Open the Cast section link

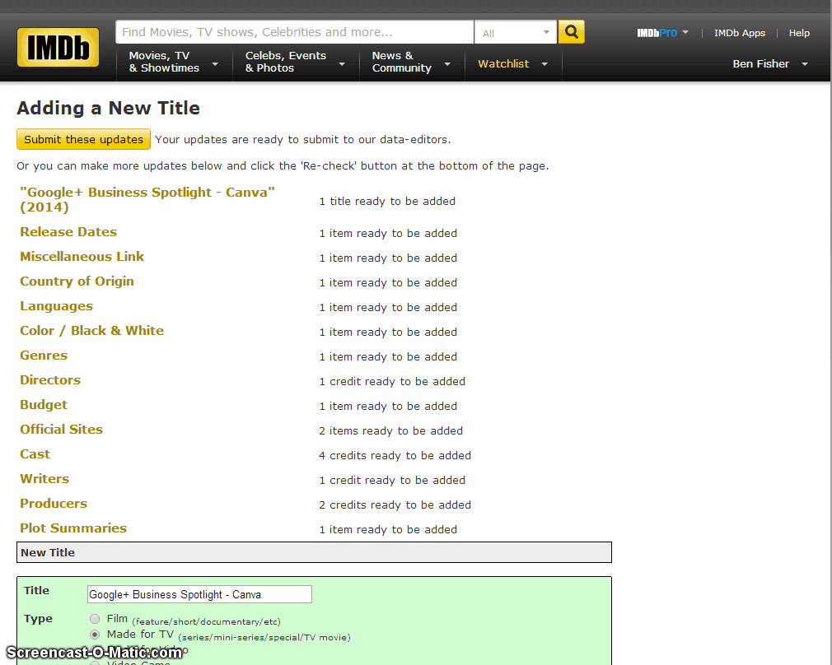tap(35, 454)
